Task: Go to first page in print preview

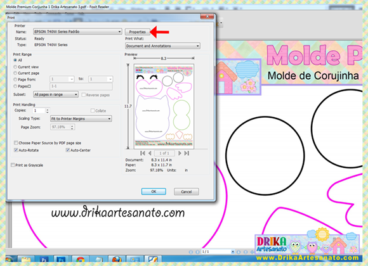Action: tap(143, 153)
